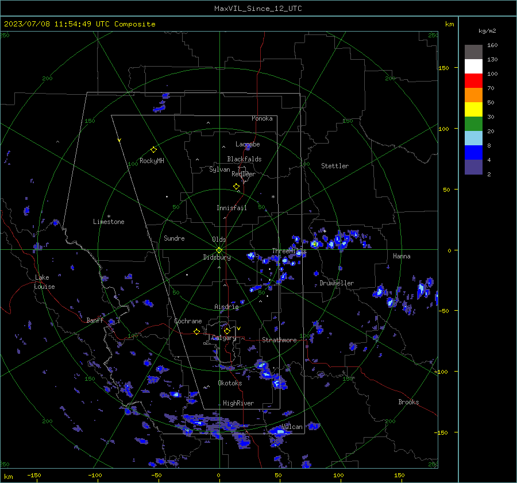
Task: Click the Stettler city label
Action: (x=335, y=166)
